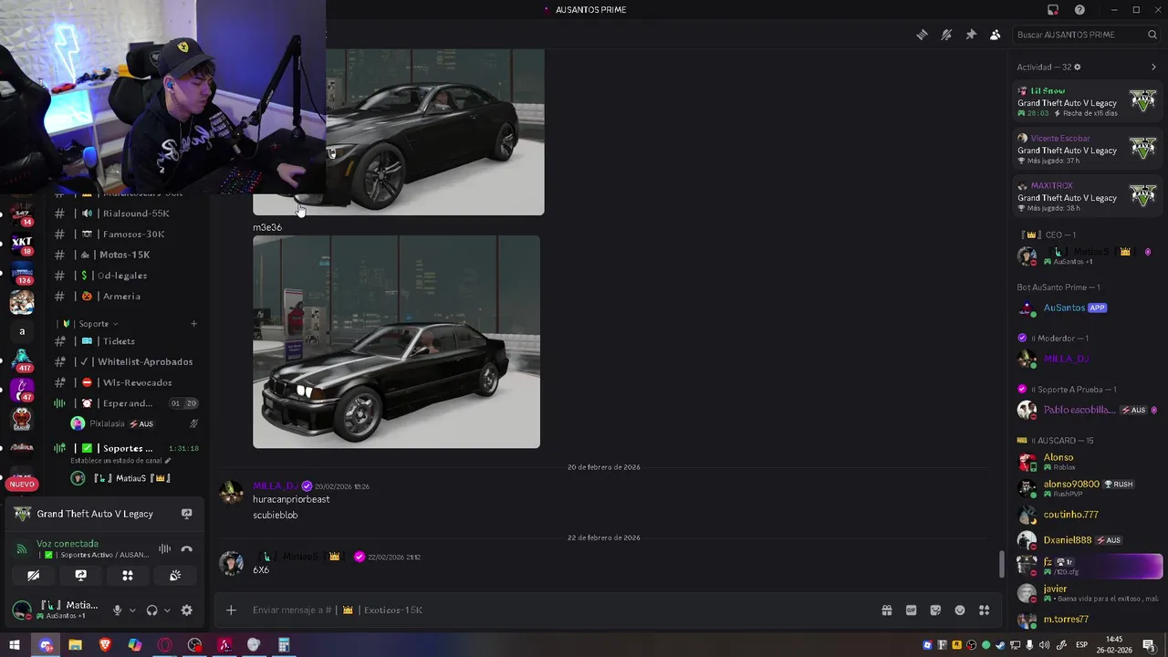1168x657 pixels.
Task: Open the sticker picker
Action: tap(935, 610)
